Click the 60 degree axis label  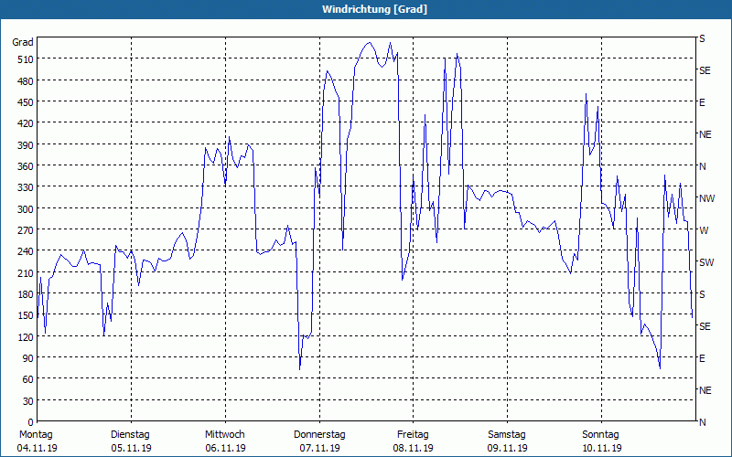[x=28, y=379]
